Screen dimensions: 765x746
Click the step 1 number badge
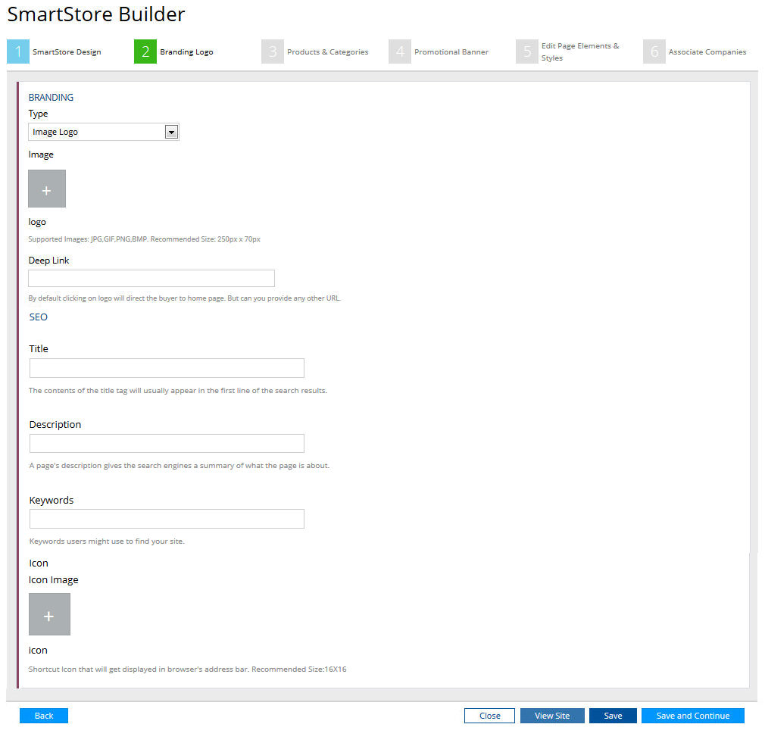18,52
